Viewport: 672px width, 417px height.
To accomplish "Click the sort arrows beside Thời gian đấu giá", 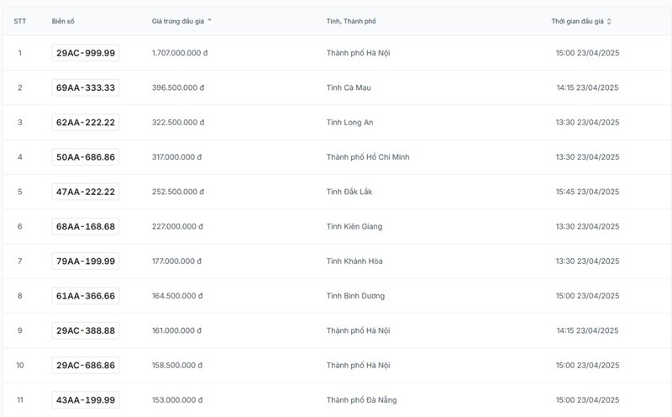I will click(x=609, y=21).
